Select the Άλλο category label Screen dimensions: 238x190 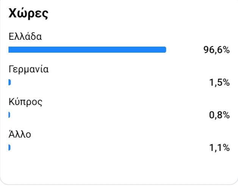pos(20,135)
